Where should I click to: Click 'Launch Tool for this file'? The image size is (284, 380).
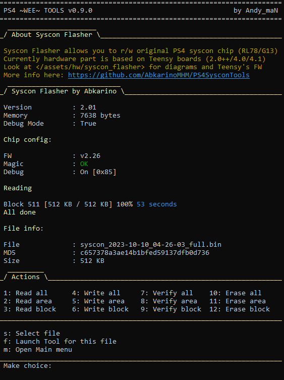[x=60, y=342]
